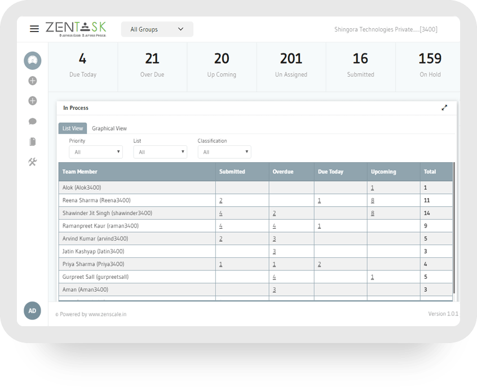Viewport: 477px width, 387px height.
Task: Open the tools icon at sidebar bottom
Action: 32,162
